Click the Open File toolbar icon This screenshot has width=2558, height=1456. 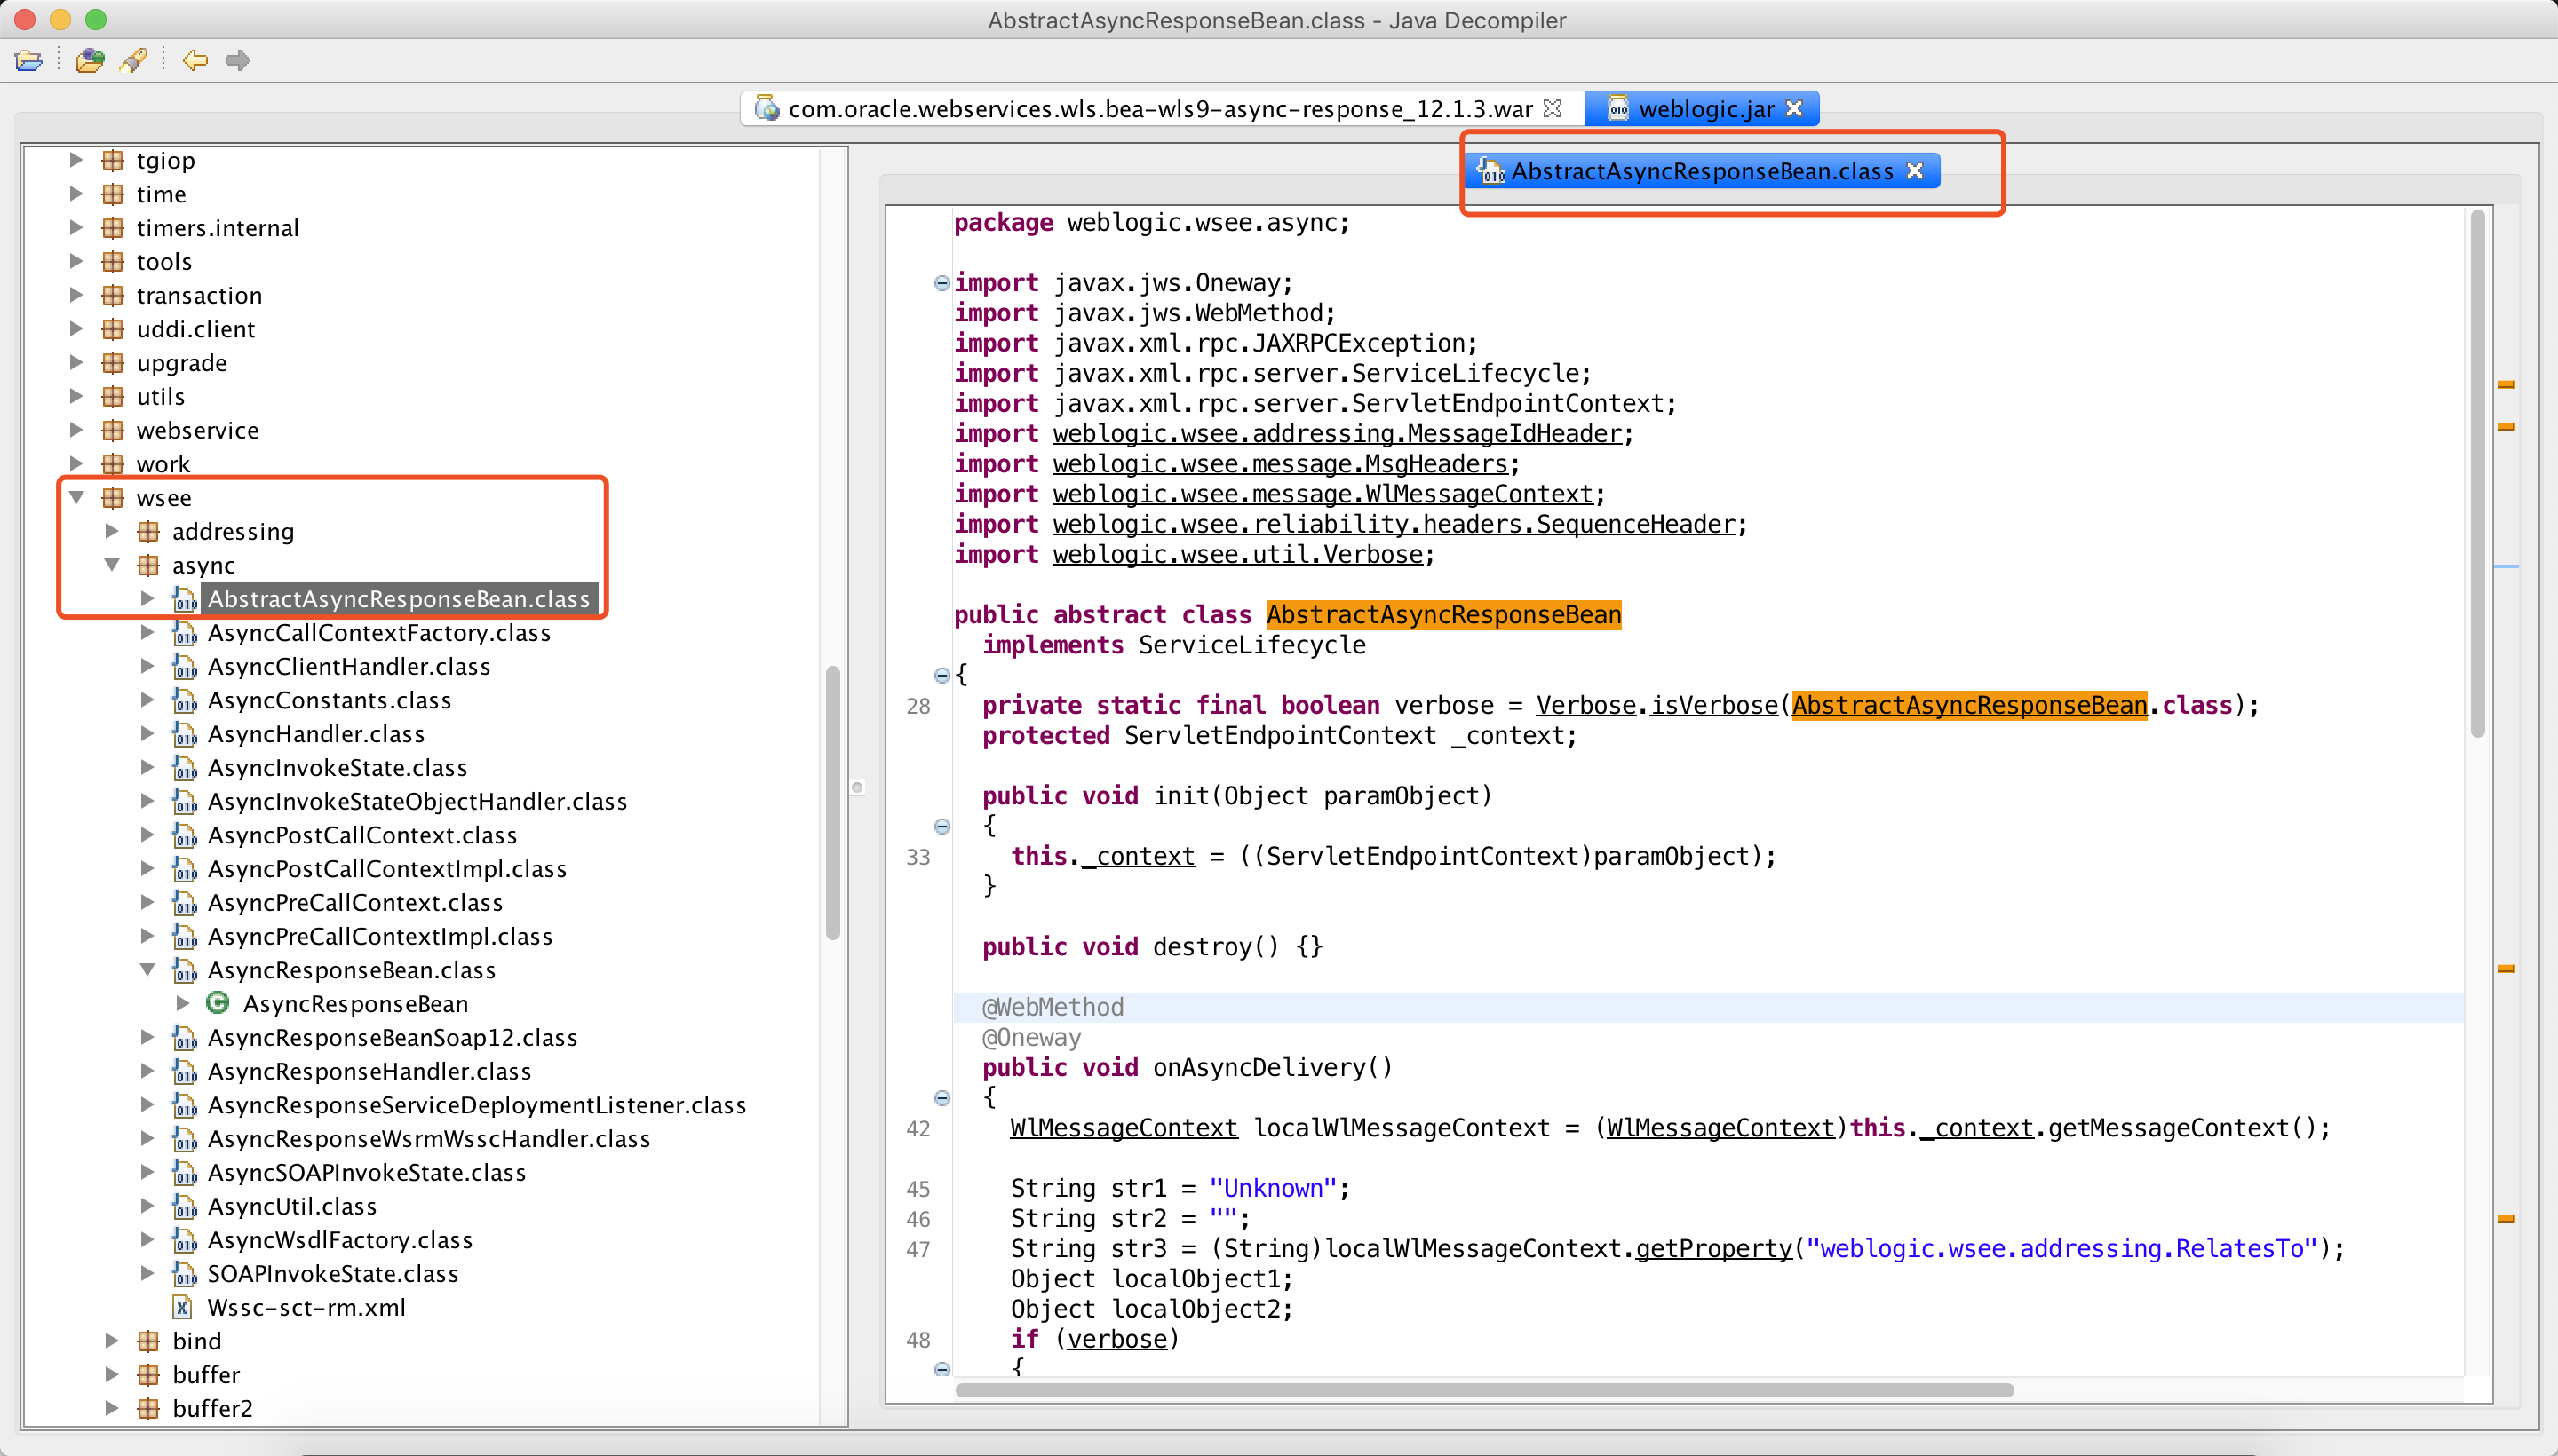pos(29,61)
